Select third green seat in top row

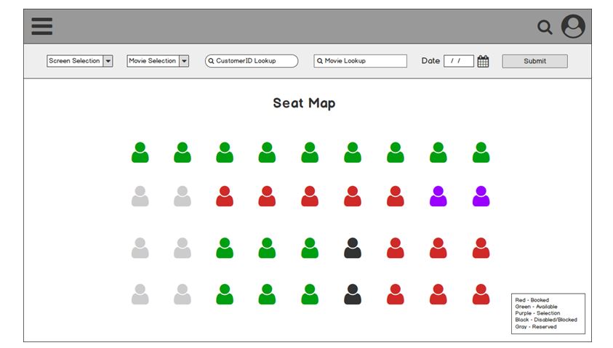225,153
